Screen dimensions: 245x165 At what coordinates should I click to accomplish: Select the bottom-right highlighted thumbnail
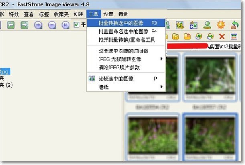coord(210,137)
